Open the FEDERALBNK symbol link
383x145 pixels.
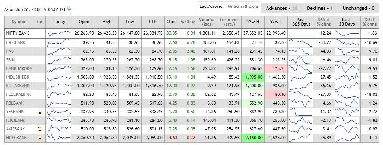[18, 95]
